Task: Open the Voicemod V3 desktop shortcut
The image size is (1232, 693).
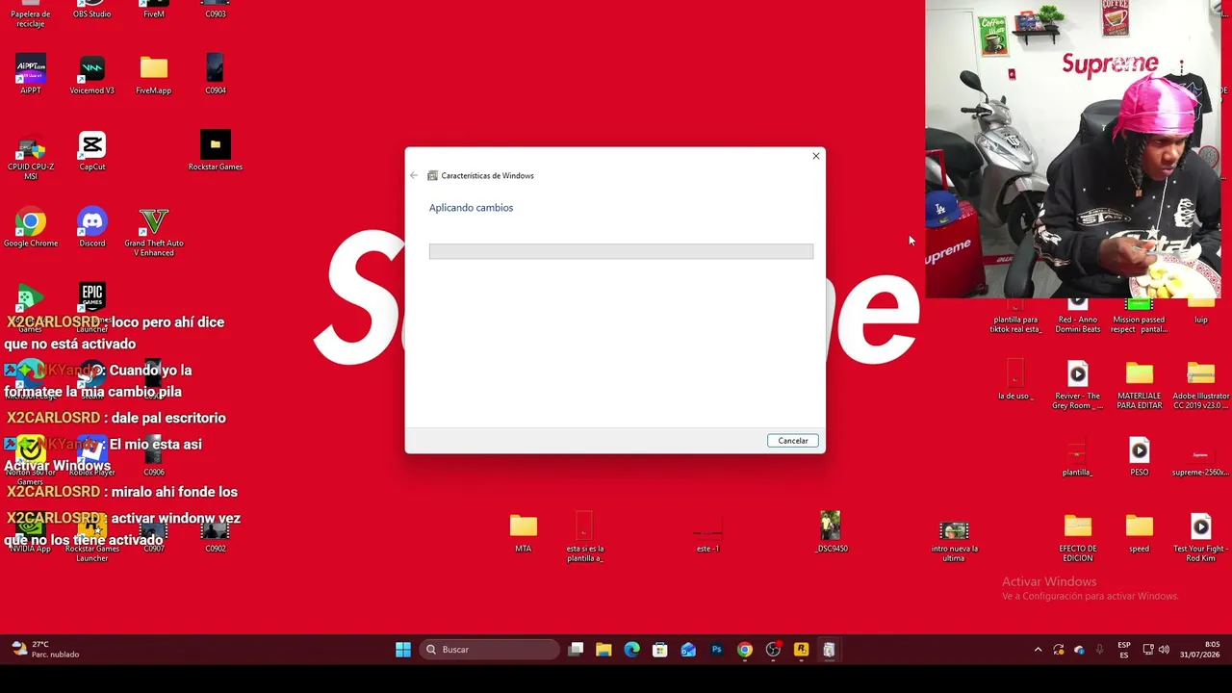Action: click(x=92, y=75)
